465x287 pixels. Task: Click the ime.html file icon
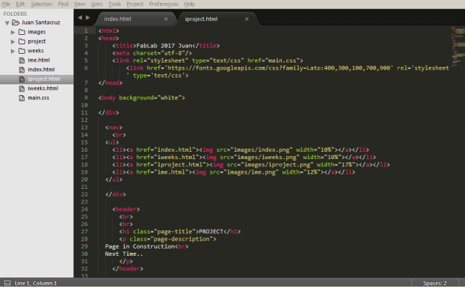coord(22,60)
